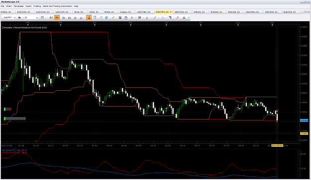Click the second zoom chart icon

click(x=70, y=18)
